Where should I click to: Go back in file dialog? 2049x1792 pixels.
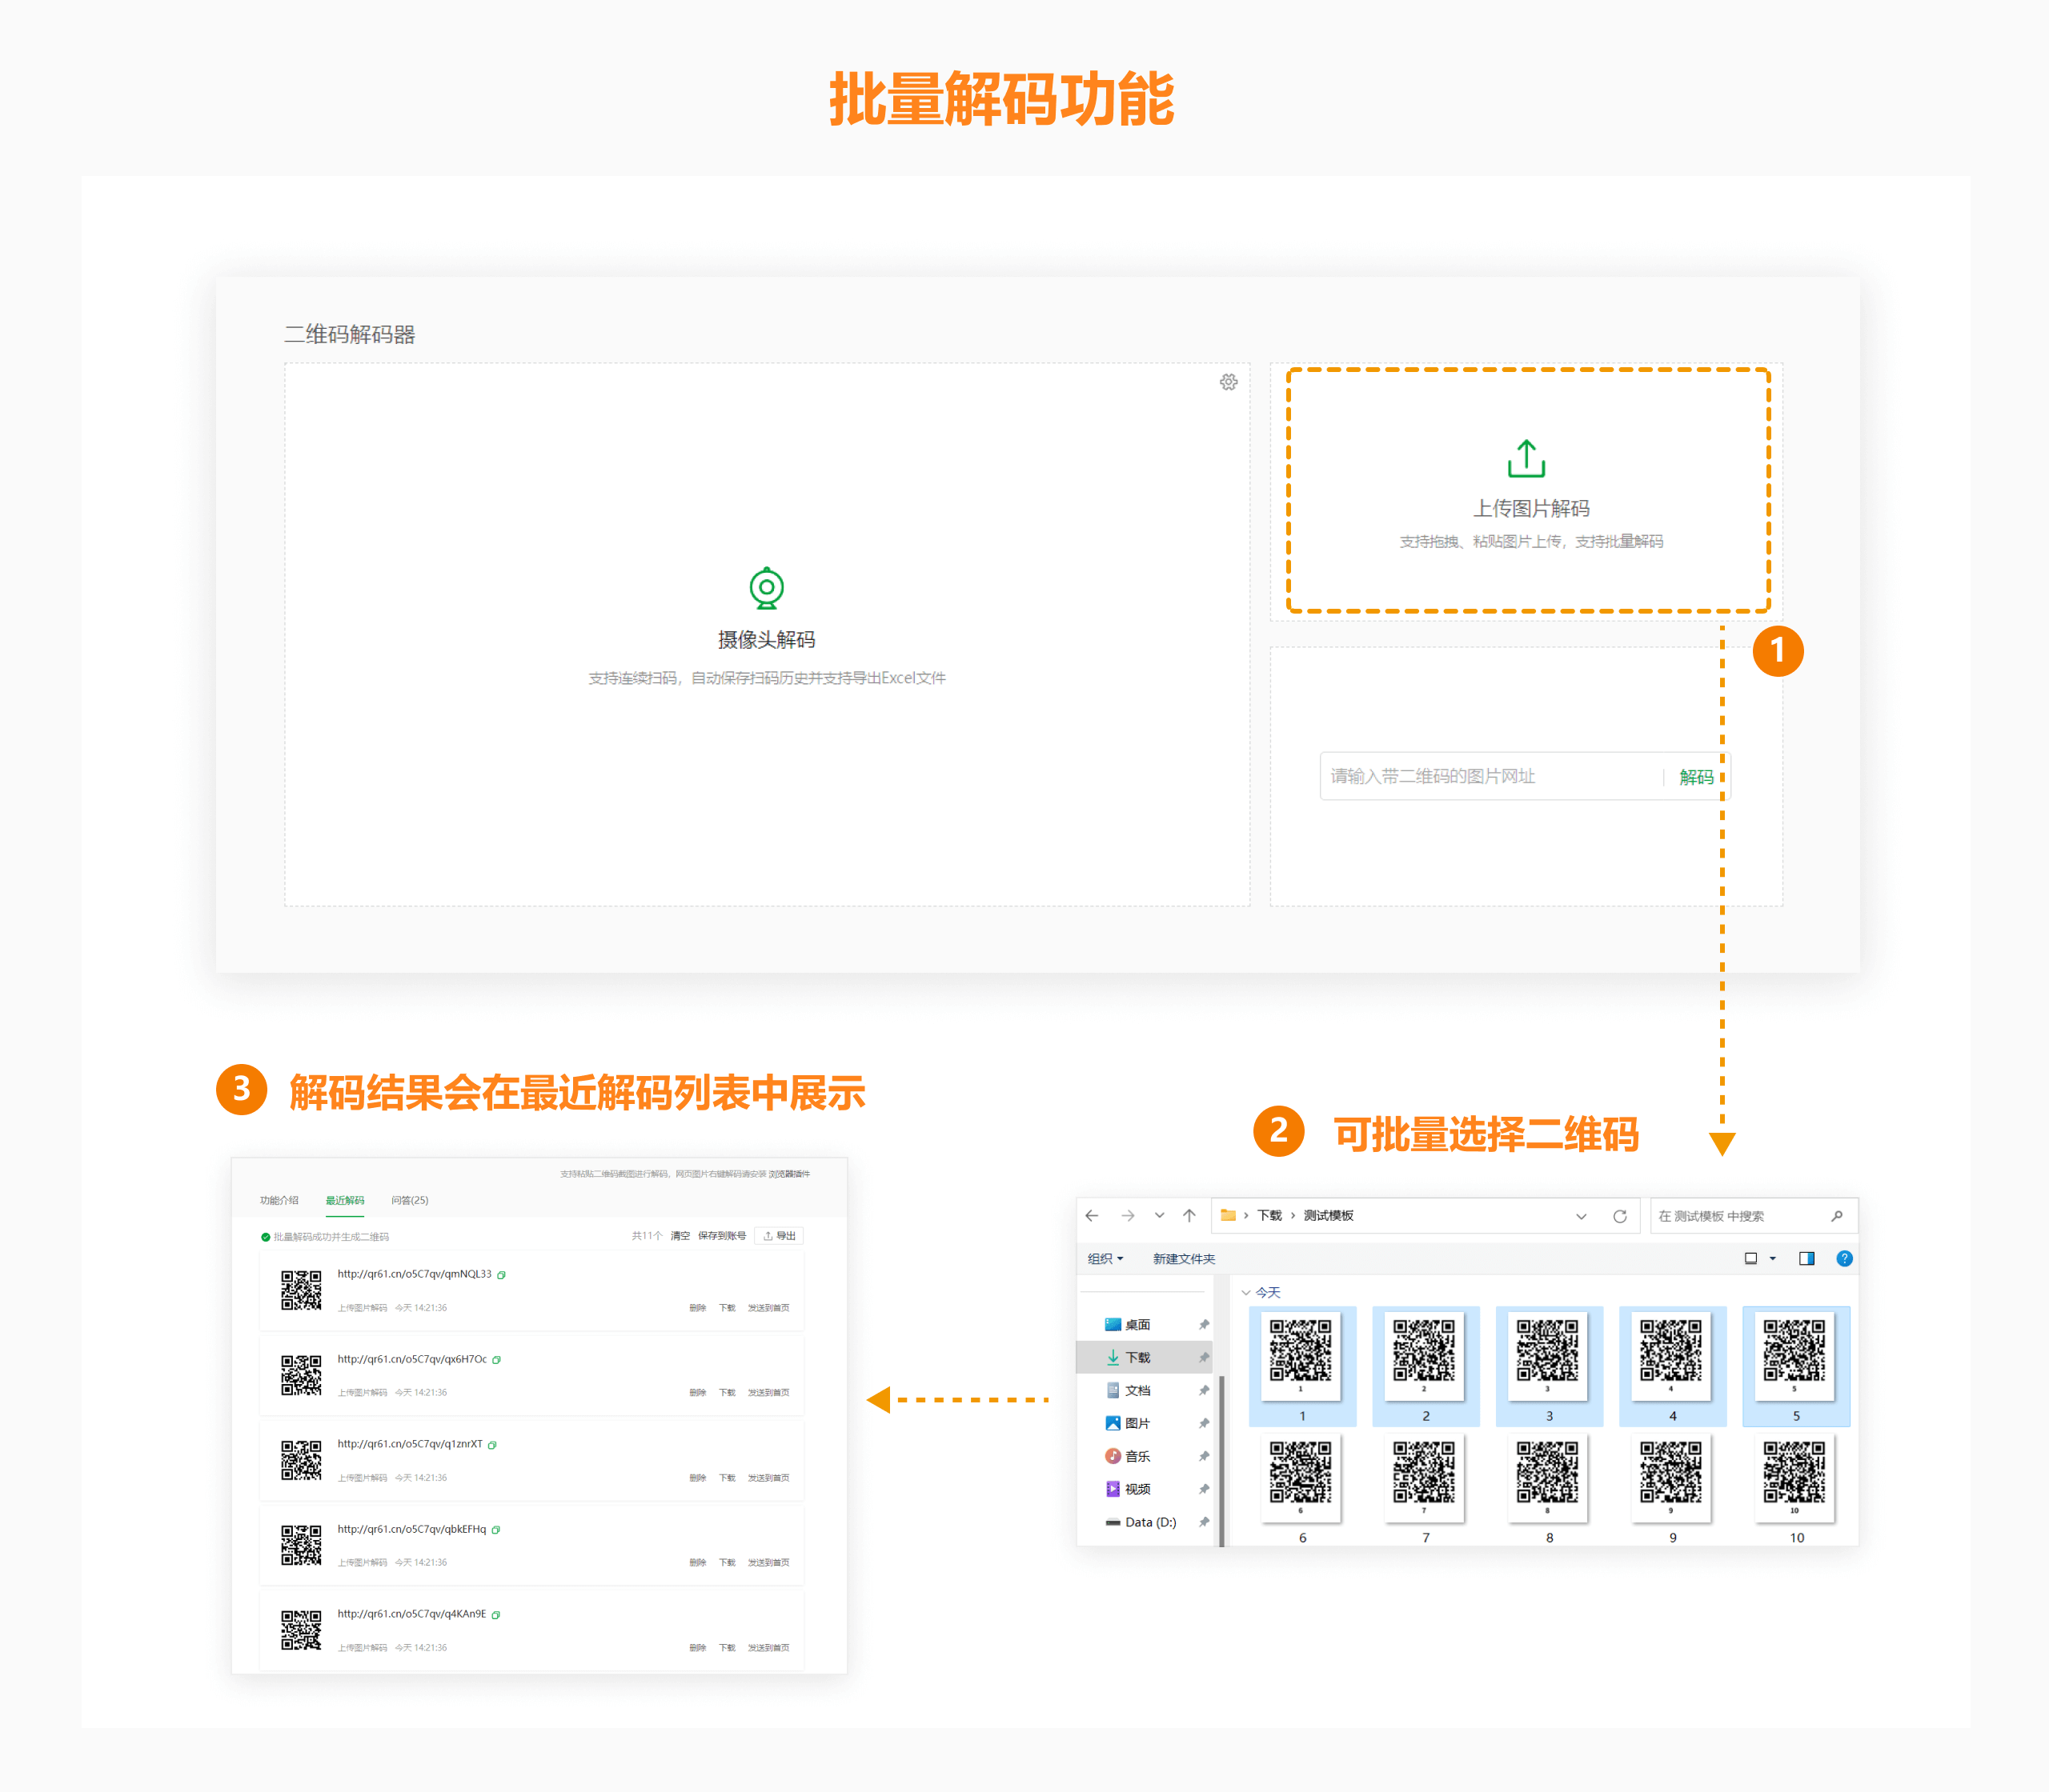[x=1092, y=1216]
